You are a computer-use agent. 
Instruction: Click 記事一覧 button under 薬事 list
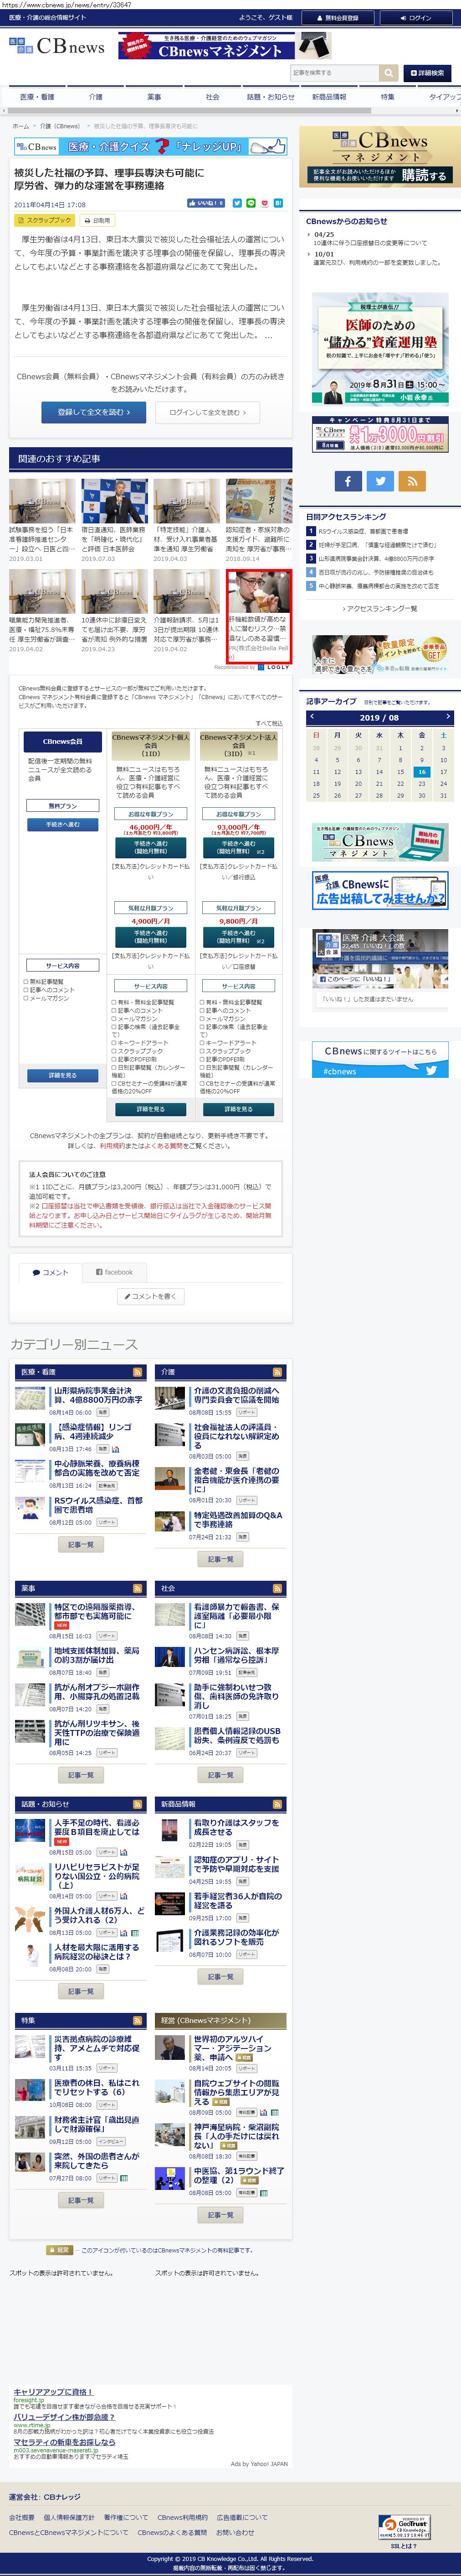81,1775
